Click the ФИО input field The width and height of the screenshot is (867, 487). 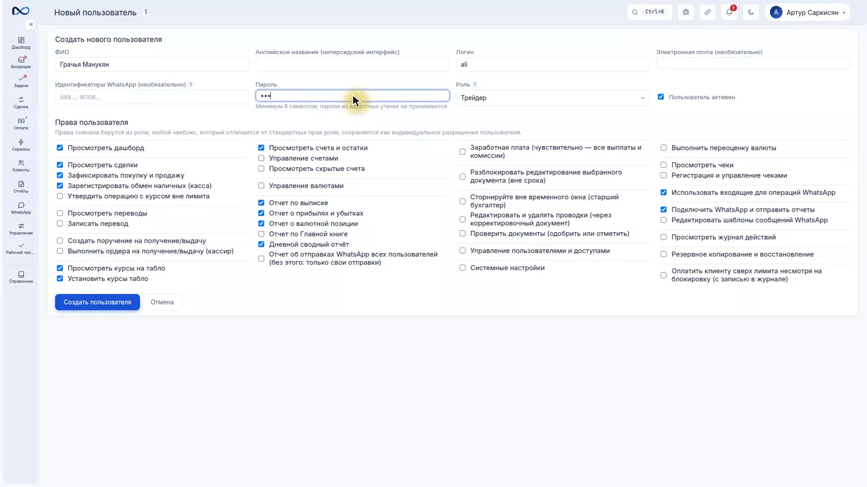pyautogui.click(x=152, y=64)
